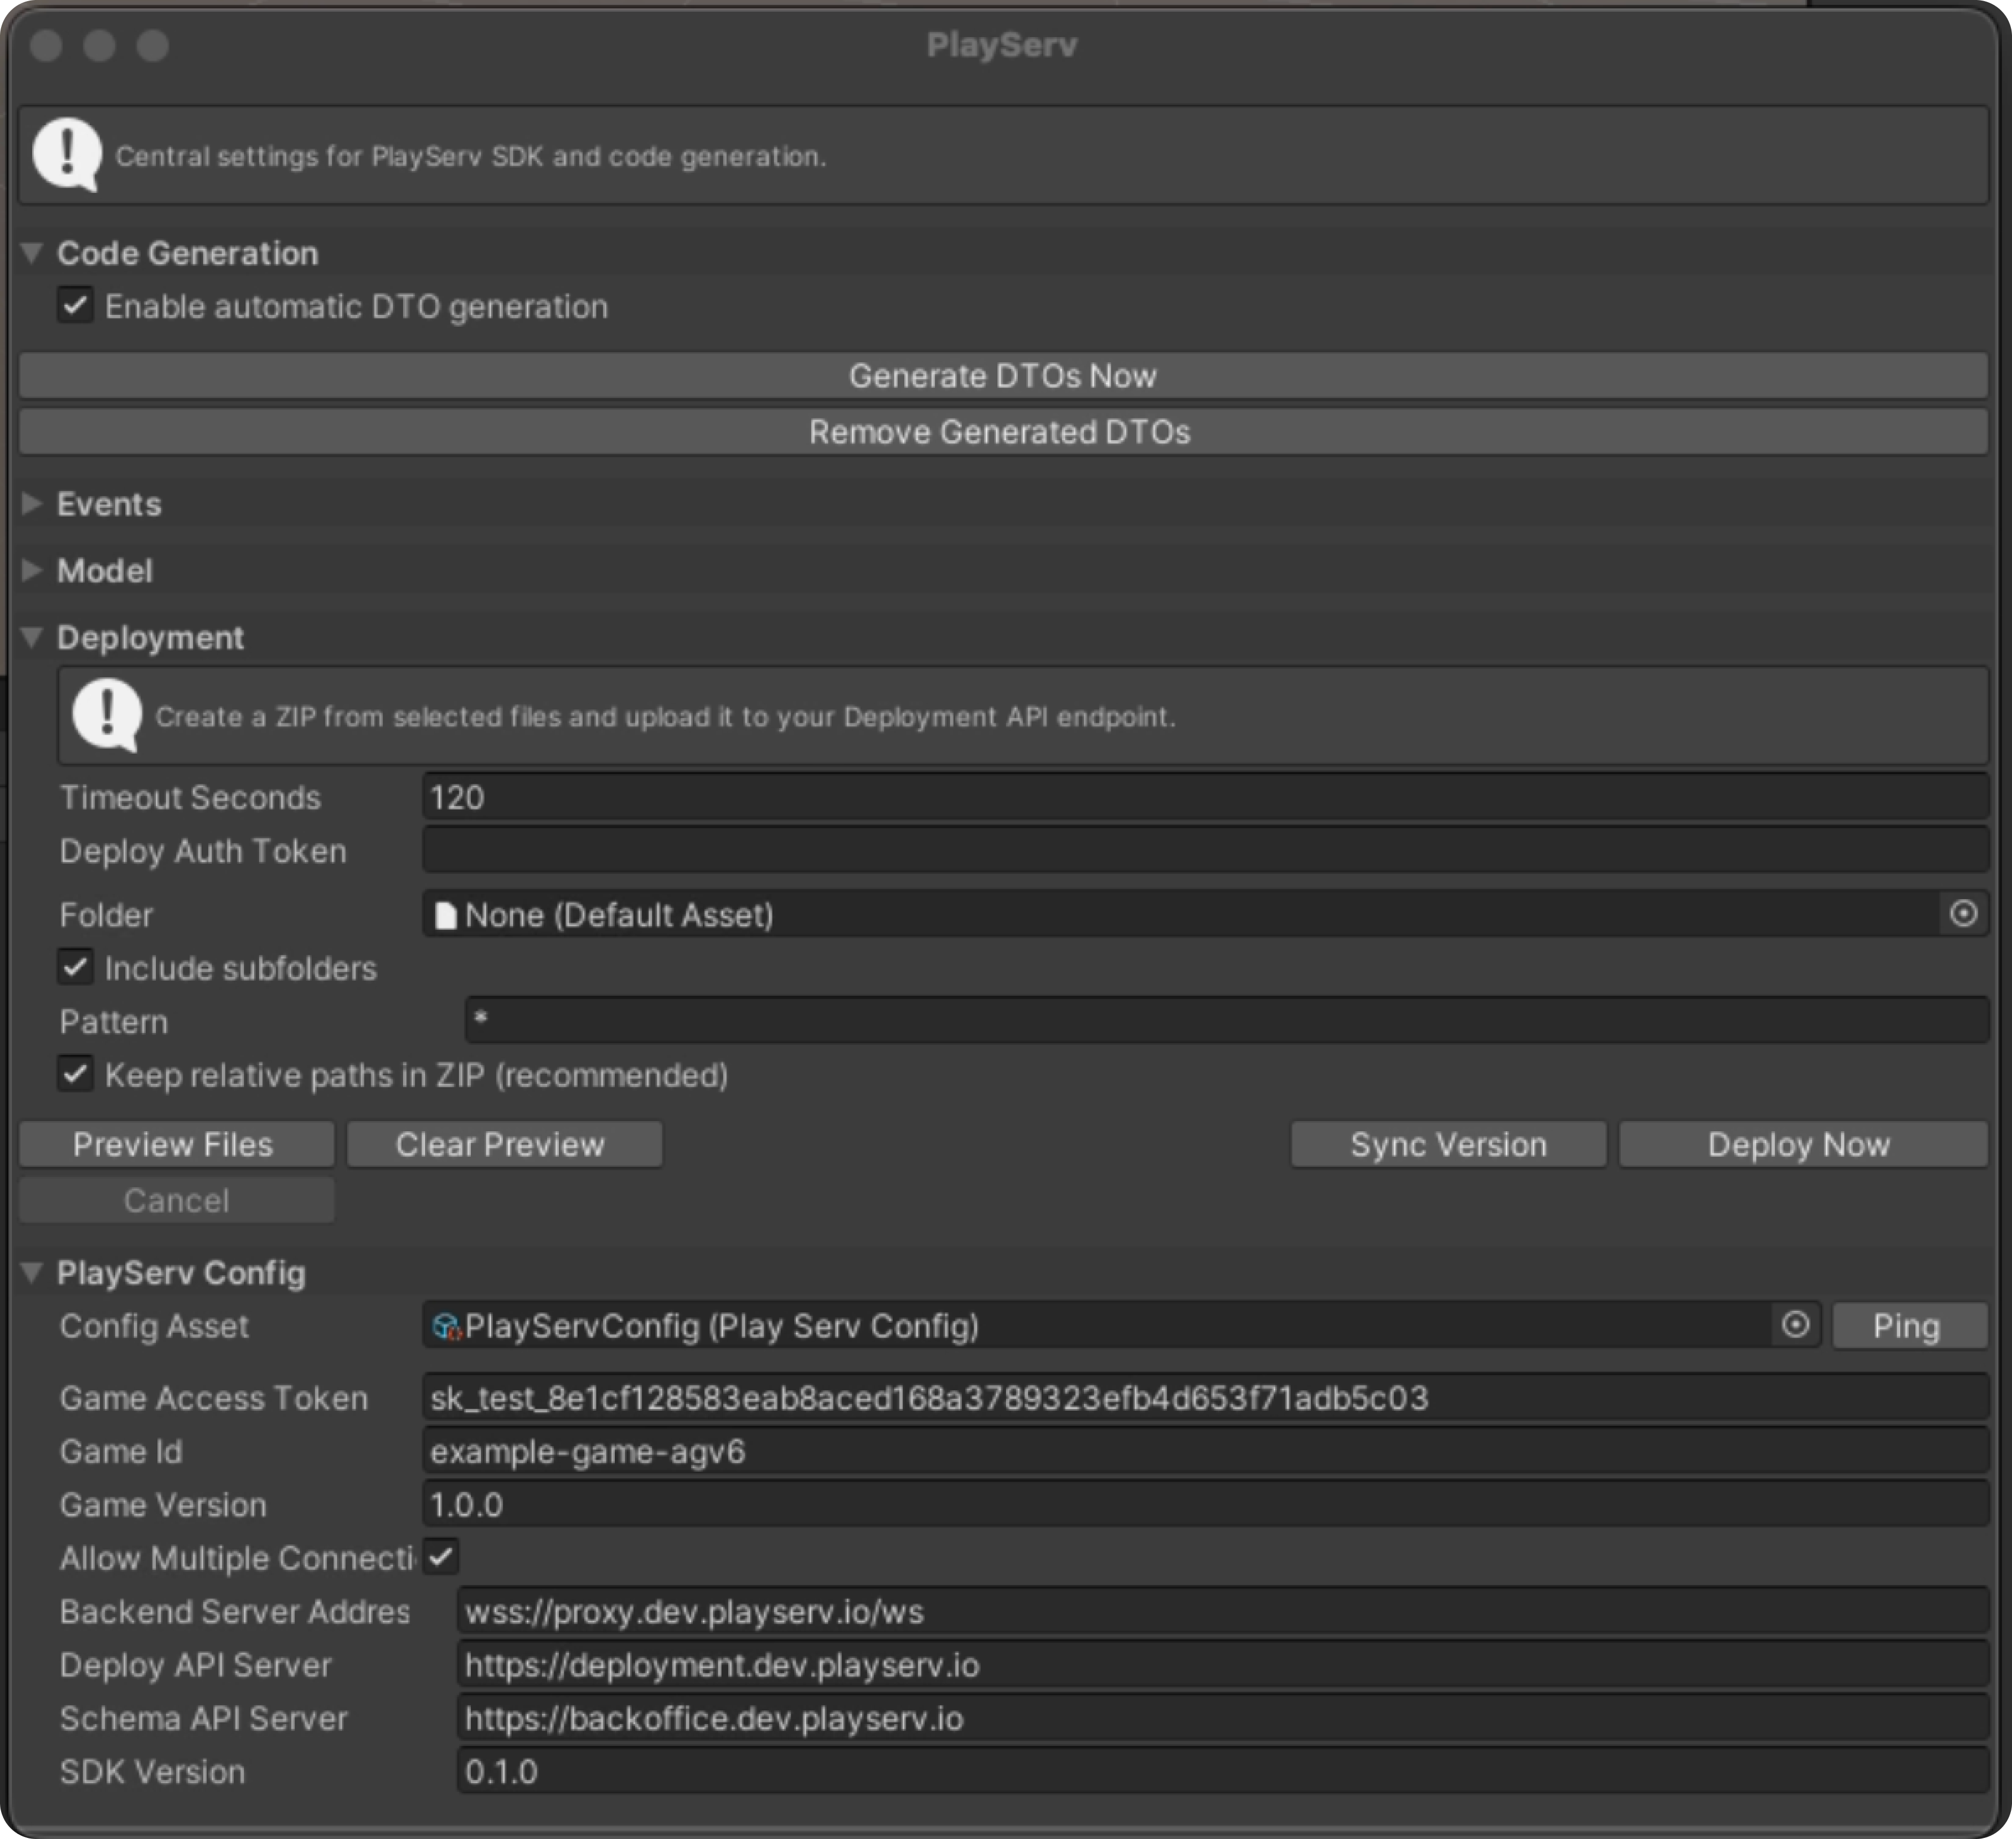Click the info icon about PlayServ SDK settings
Screen dimensions: 2012x1839
click(x=68, y=154)
